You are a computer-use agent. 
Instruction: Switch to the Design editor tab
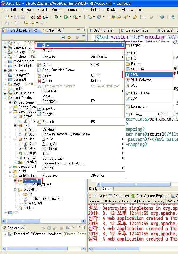point(94,188)
